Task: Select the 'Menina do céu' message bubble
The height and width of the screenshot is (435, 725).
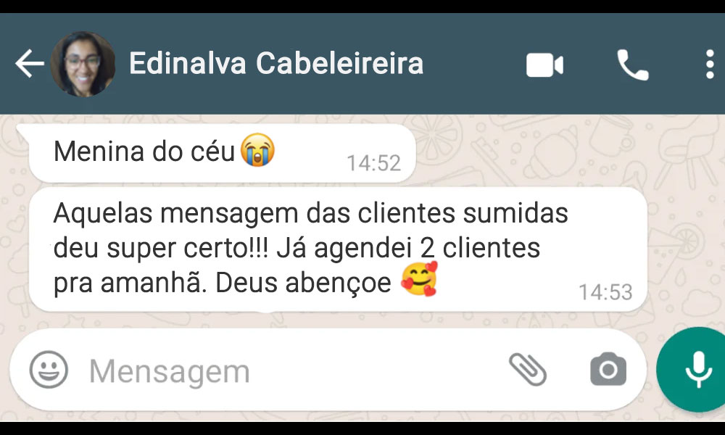Action: coord(223,153)
